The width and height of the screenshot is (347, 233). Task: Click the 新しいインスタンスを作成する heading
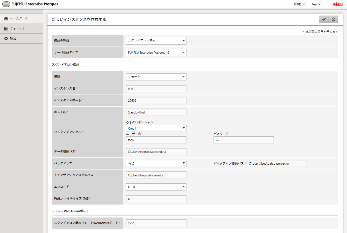tap(79, 20)
